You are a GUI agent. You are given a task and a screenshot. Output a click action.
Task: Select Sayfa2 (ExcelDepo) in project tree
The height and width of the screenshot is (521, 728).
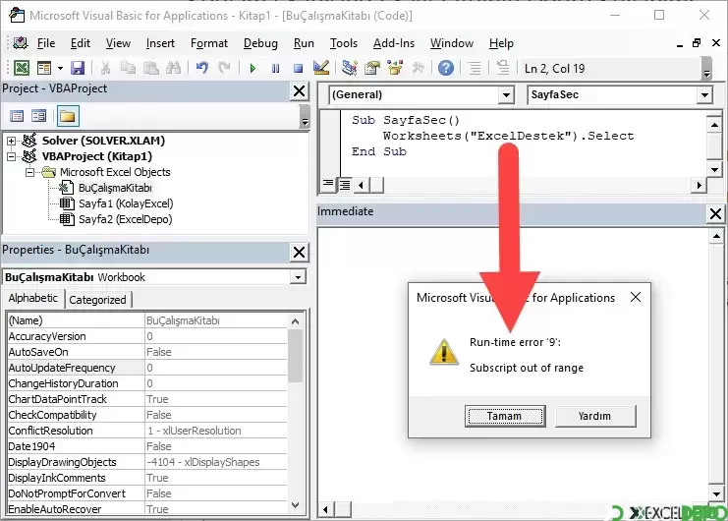pyautogui.click(x=125, y=219)
